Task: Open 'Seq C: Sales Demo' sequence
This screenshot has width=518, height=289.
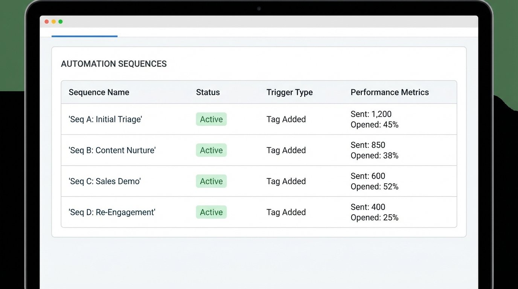Action: pyautogui.click(x=105, y=181)
